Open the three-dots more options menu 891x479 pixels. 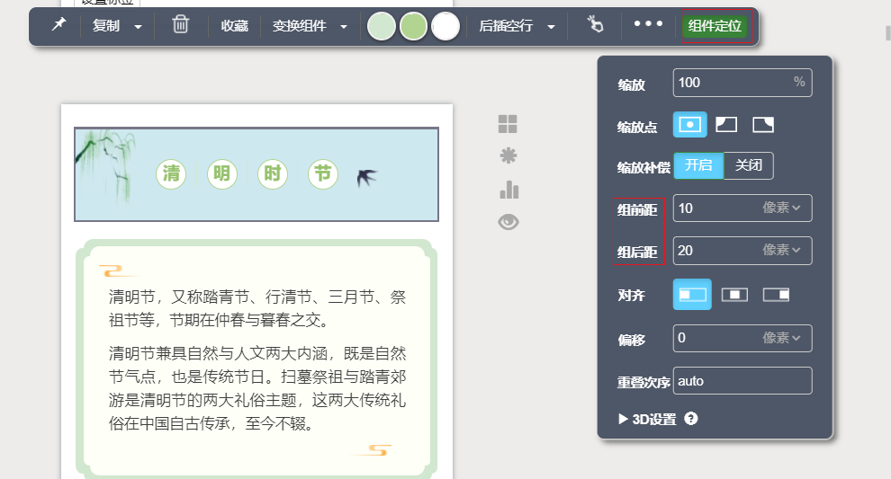[648, 24]
